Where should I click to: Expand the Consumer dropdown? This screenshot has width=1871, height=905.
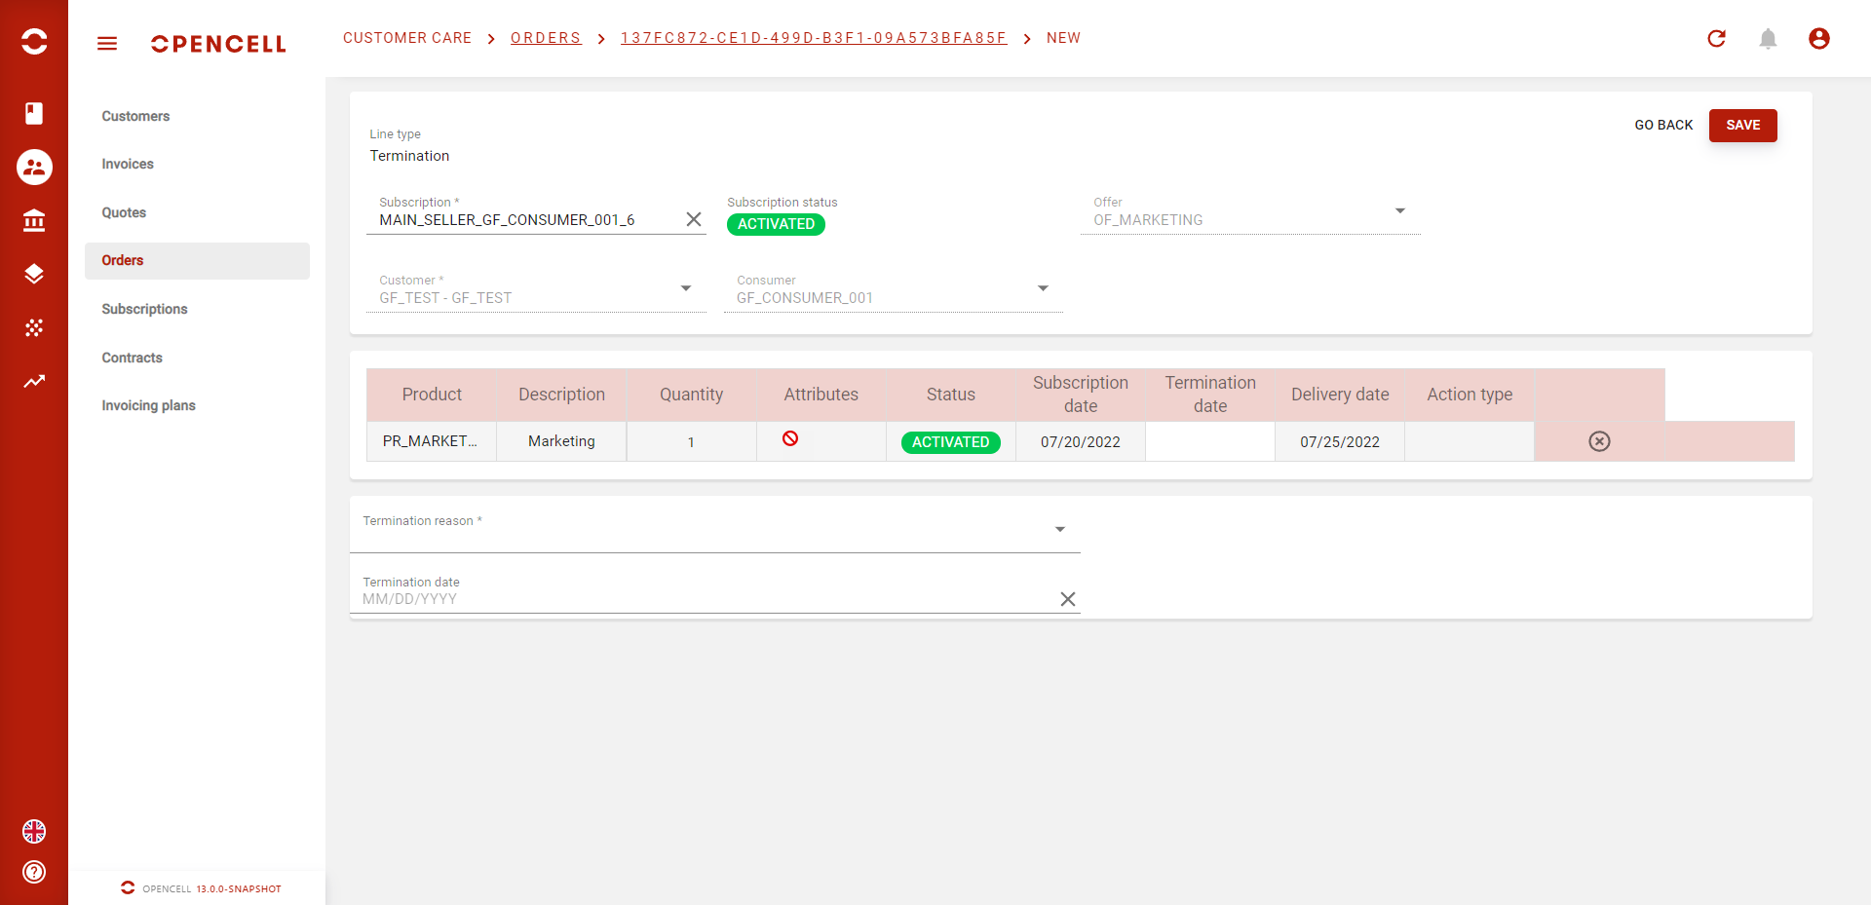(1043, 288)
